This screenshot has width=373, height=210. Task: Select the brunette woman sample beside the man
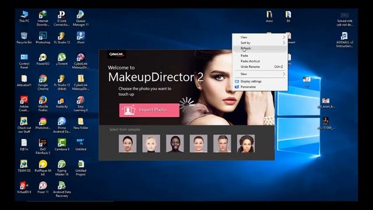click(198, 143)
